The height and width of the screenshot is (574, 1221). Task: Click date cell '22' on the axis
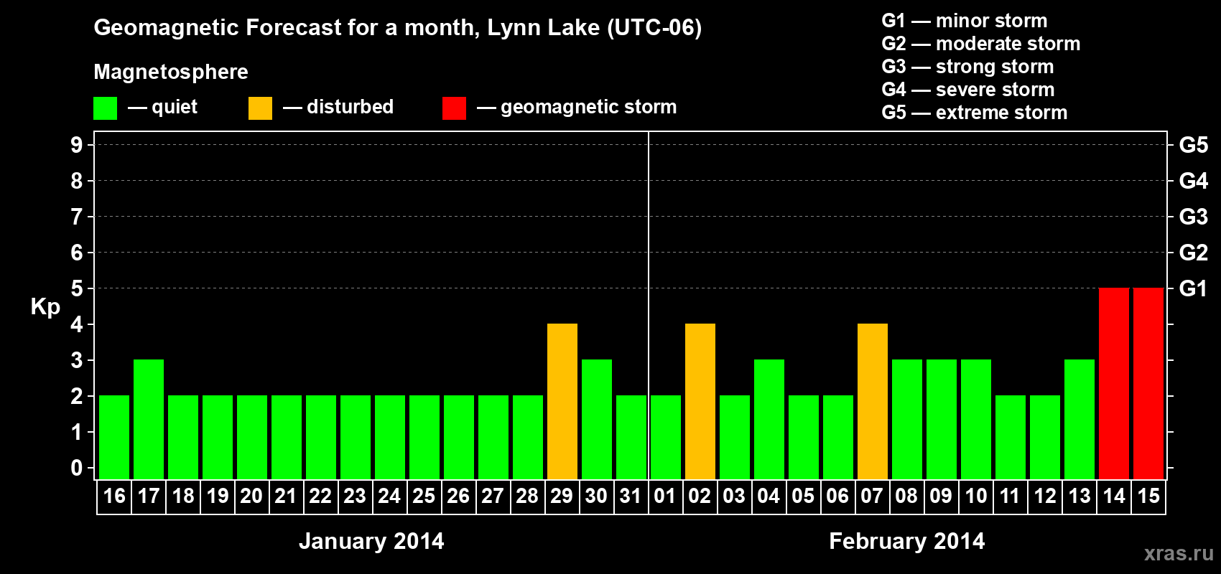320,497
